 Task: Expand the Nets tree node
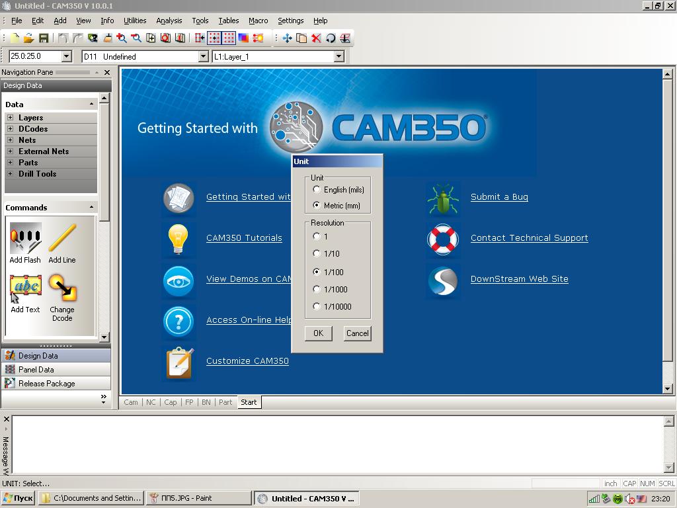[x=11, y=140]
